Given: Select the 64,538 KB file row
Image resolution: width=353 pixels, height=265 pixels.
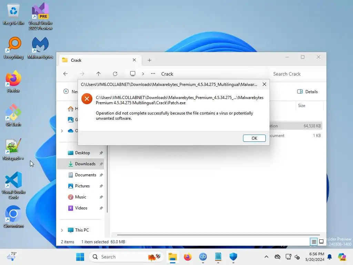Looking at the screenshot, I should pyautogui.click(x=296, y=126).
